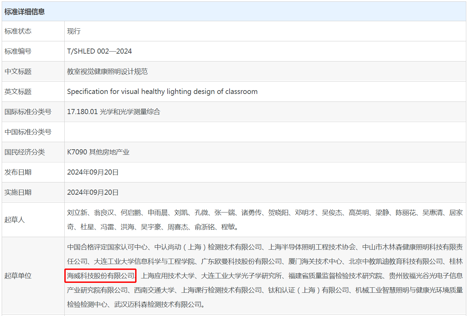Click the highlighted 海威科技股份有限公司 text
The height and width of the screenshot is (316, 468).
[101, 276]
